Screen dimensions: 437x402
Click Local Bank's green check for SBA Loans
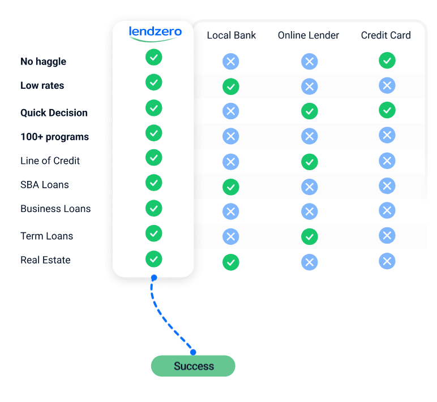click(230, 187)
